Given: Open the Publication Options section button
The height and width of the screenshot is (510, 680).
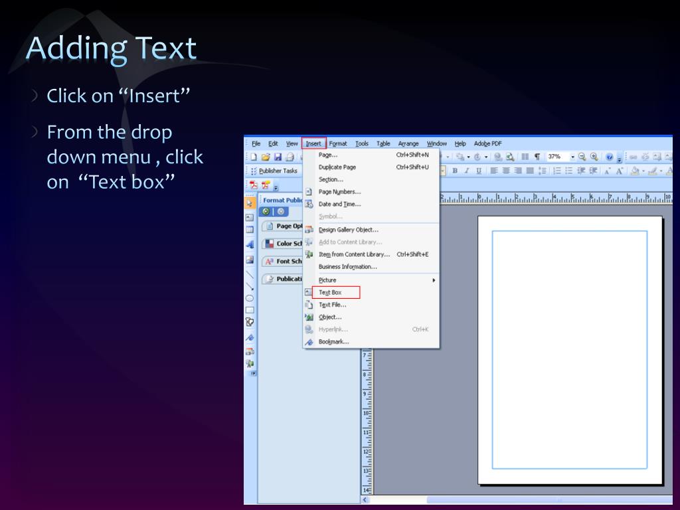Looking at the screenshot, I should [282, 279].
